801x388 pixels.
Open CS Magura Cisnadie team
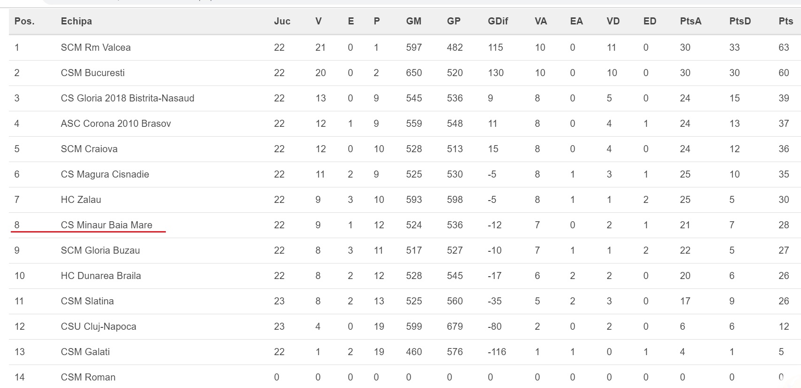(105, 174)
